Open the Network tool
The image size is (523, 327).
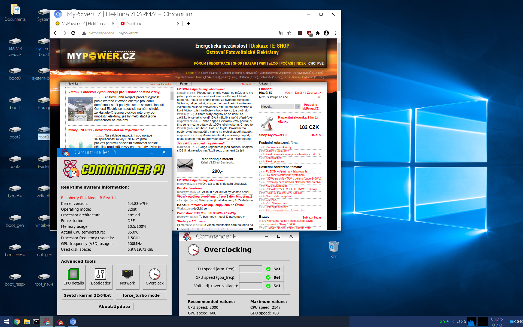pyautogui.click(x=127, y=277)
